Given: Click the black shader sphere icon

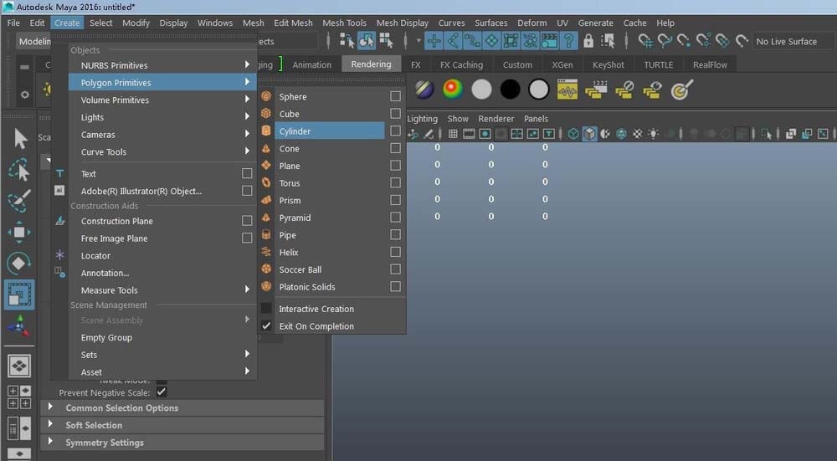Looking at the screenshot, I should point(510,90).
